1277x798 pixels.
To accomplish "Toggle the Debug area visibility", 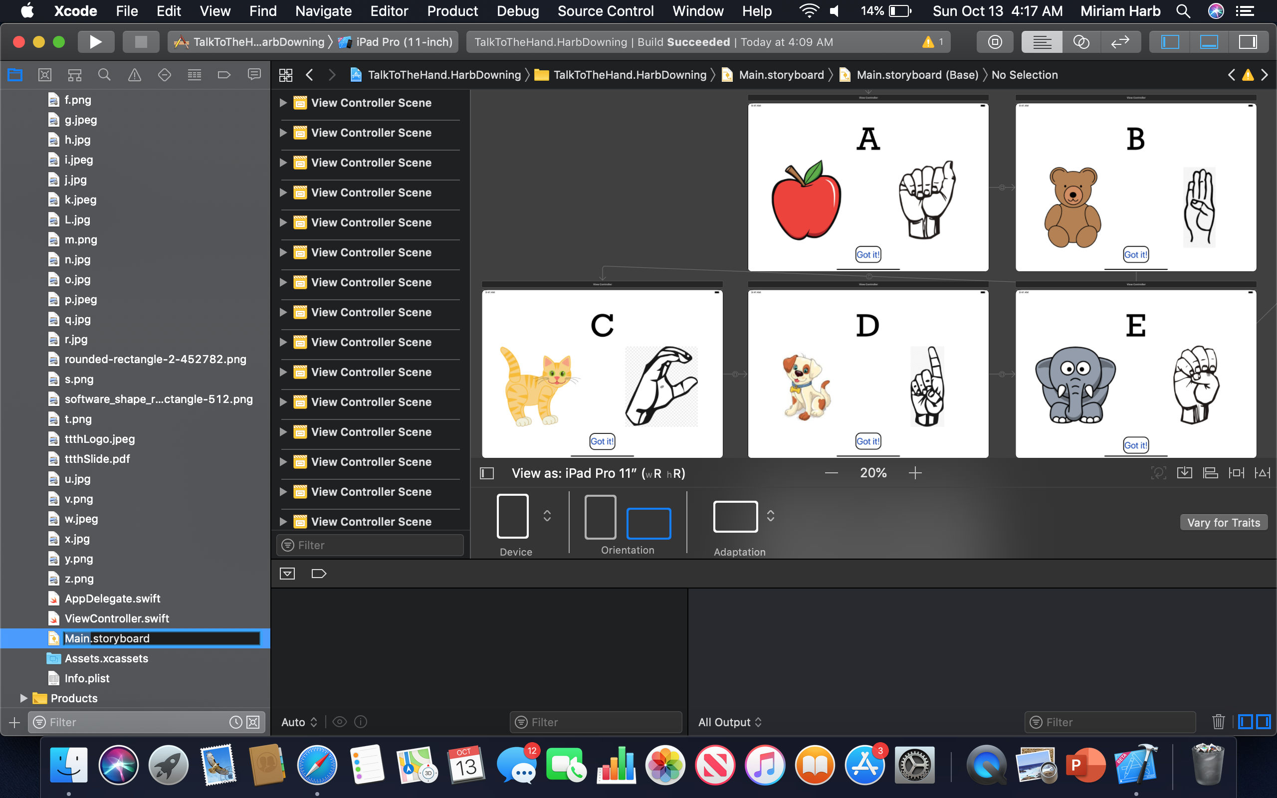I will pyautogui.click(x=1208, y=42).
